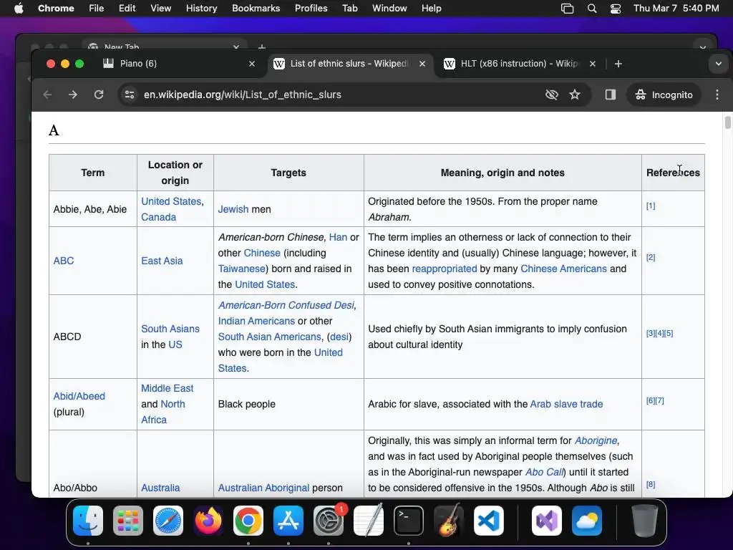
Task: Open the Abo Call link
Action: [x=544, y=472]
